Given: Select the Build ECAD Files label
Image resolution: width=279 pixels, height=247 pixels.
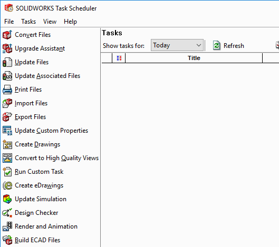Looking at the screenshot, I should [37, 240].
